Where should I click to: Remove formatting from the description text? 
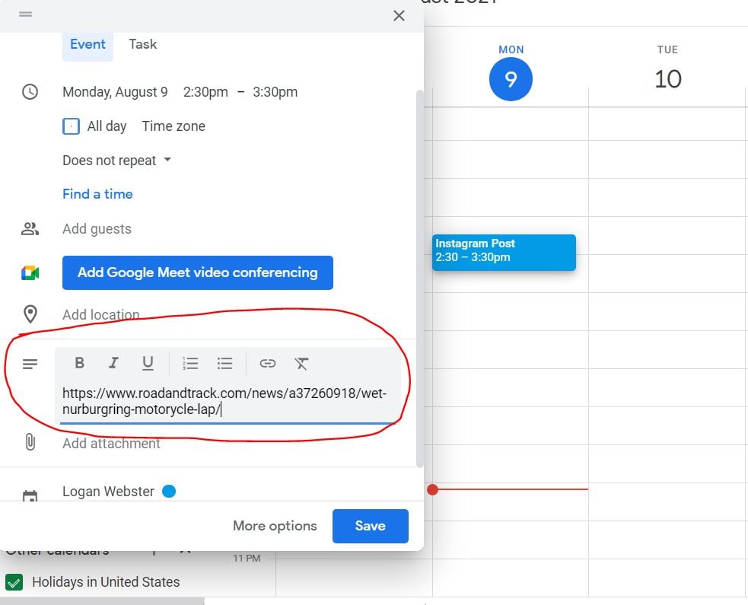tap(301, 363)
